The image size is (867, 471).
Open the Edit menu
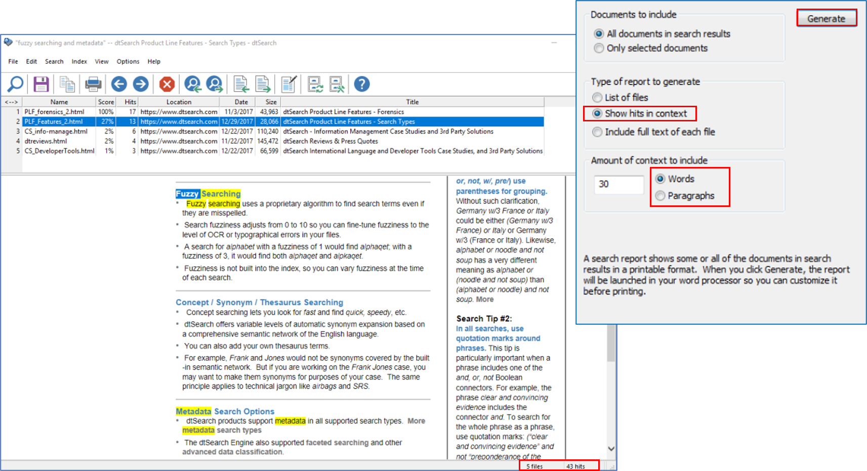[x=31, y=61]
